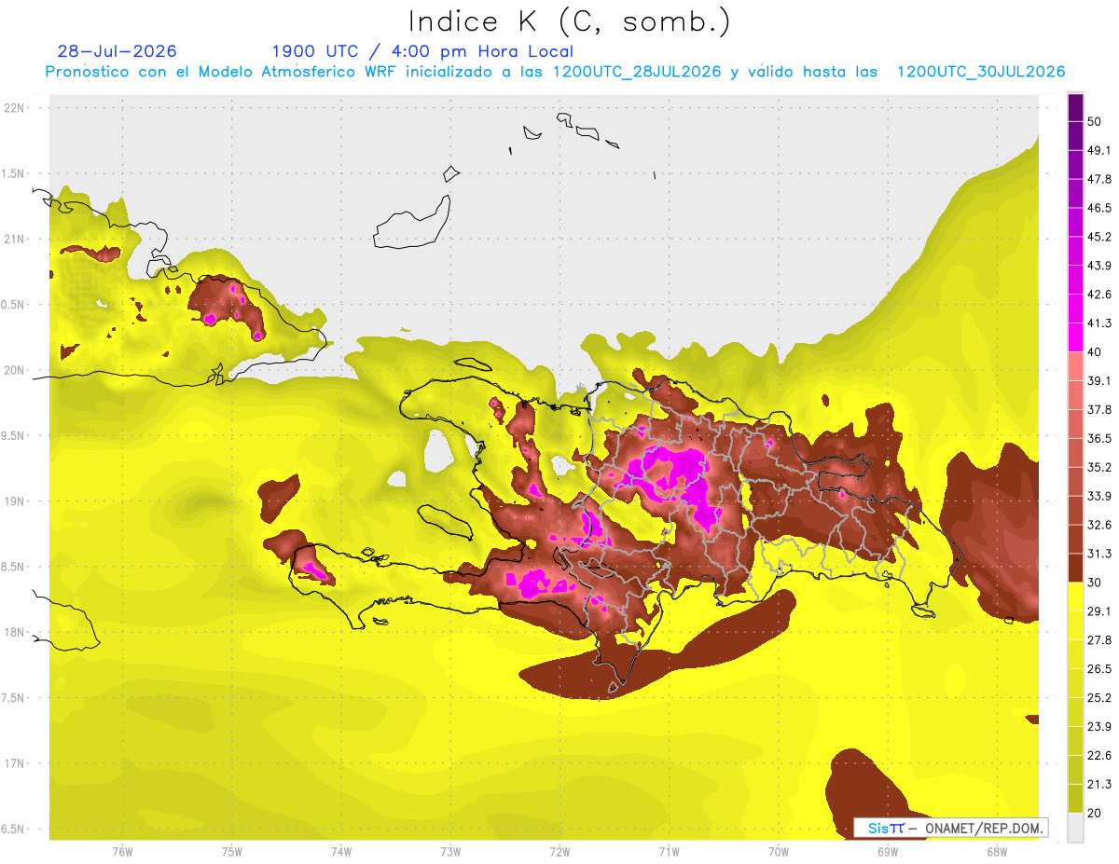1119x864 pixels.
Task: Click the '25.2' value on the color scale
Action: tap(1099, 698)
